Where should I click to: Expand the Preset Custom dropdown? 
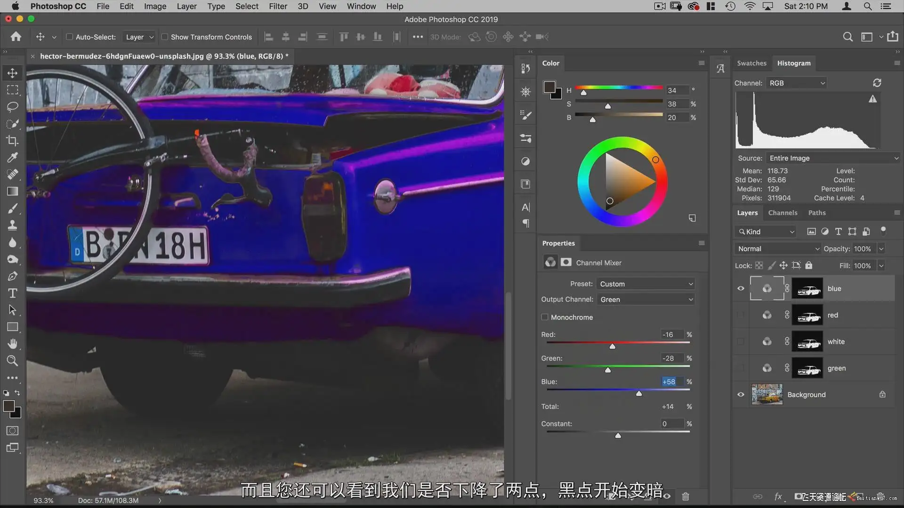646,284
